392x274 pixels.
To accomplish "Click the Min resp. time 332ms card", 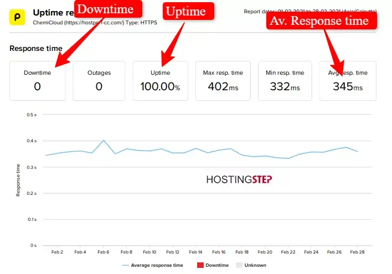I will 285,81.
